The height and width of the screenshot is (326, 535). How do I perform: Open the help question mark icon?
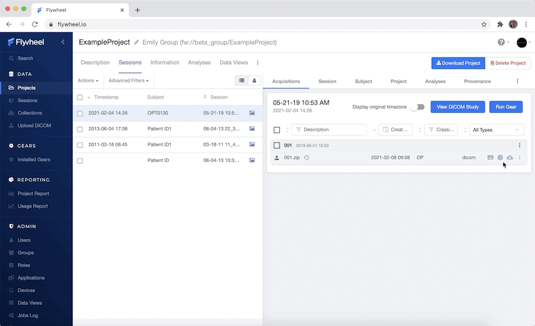(x=501, y=43)
